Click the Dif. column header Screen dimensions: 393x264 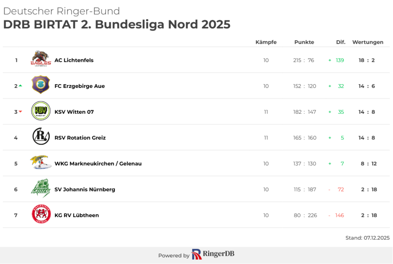tap(341, 42)
